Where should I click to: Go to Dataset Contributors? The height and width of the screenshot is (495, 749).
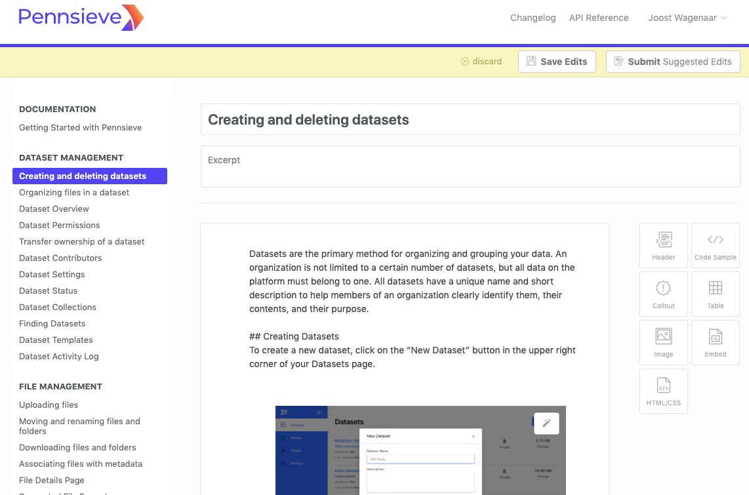[60, 258]
